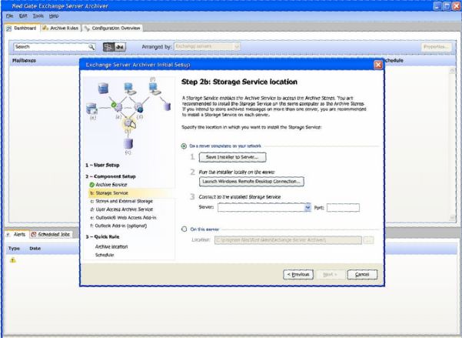
Task: Click the Date column header in Alerts
Action: (35, 249)
